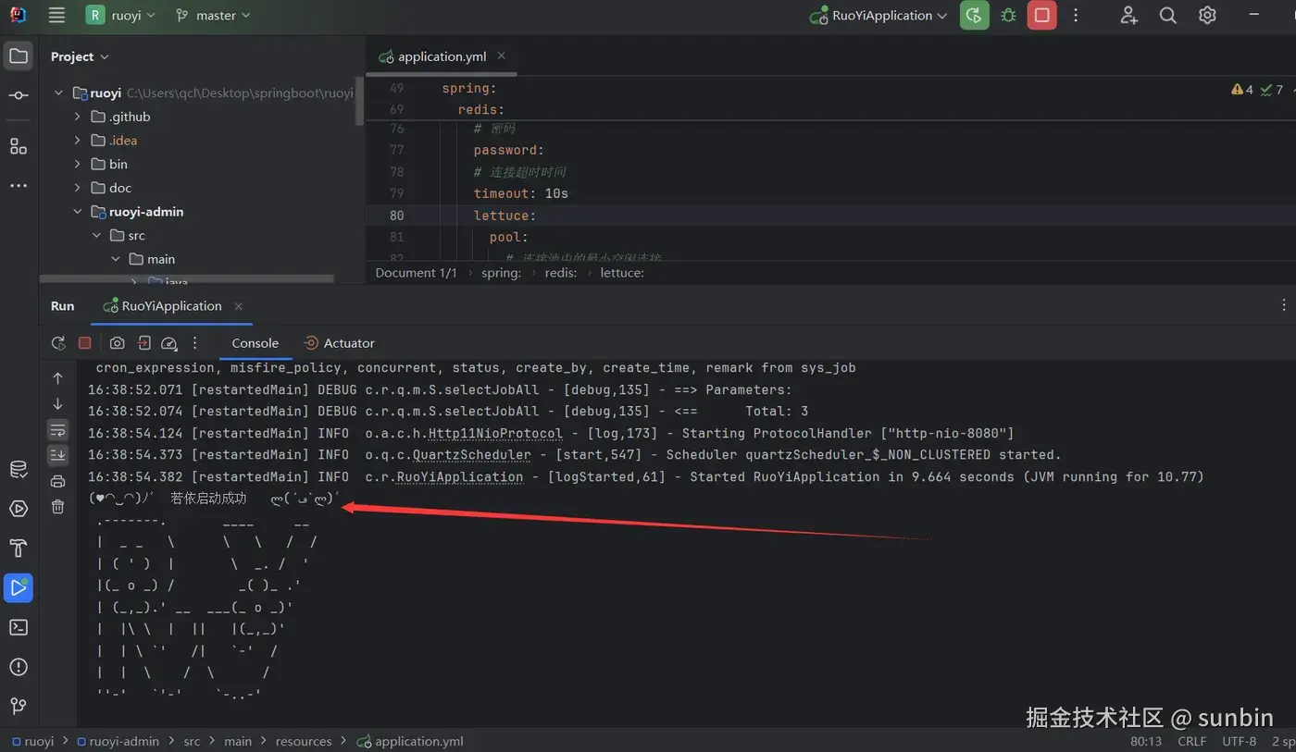The width and height of the screenshot is (1296, 752).
Task: Open the Run tool window icon in the left sidebar
Action: pos(19,587)
